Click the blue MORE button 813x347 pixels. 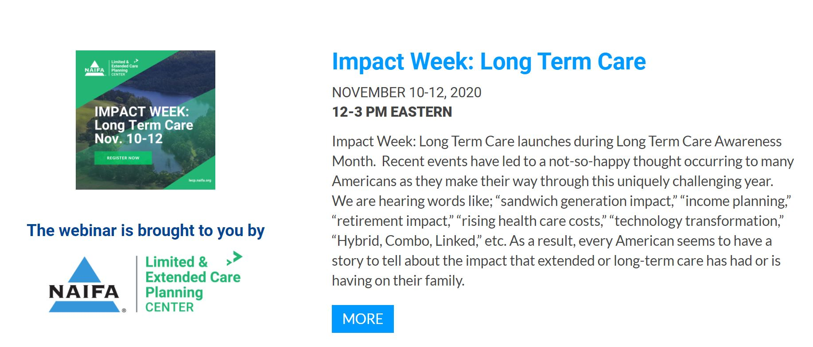point(362,319)
